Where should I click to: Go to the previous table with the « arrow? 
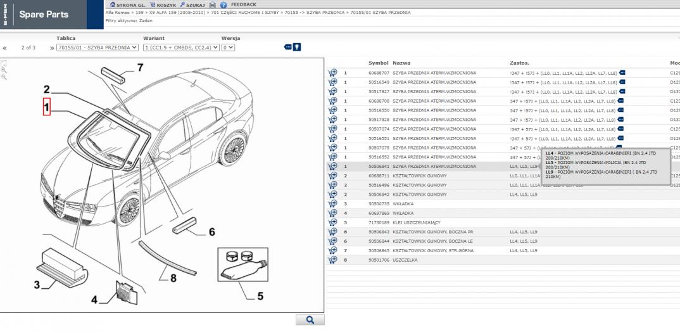pos(5,48)
